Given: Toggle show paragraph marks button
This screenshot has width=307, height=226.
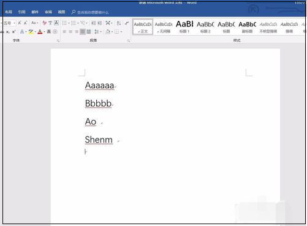Looking at the screenshot, I should (127, 23).
